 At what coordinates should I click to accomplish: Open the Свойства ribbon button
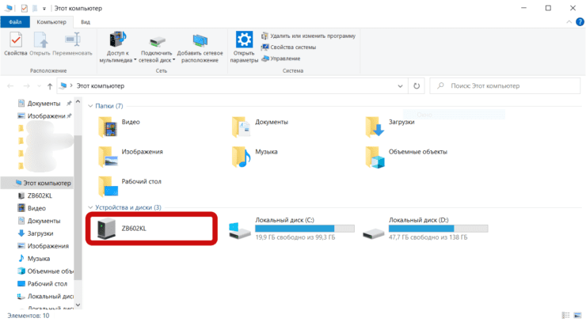16,44
